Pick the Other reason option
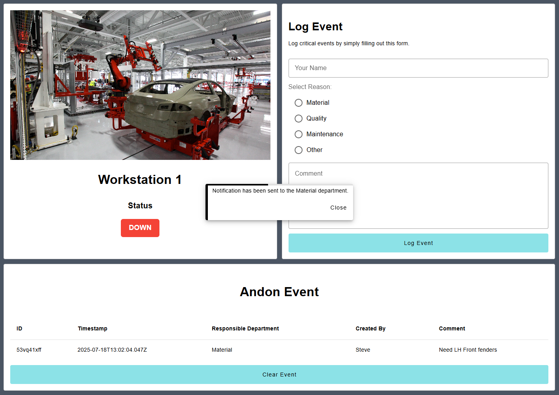The height and width of the screenshot is (395, 559). click(x=299, y=150)
